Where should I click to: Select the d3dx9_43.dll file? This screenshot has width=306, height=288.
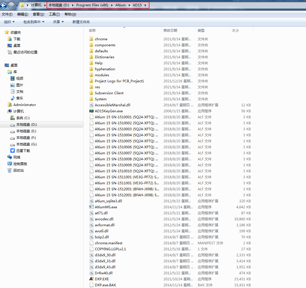105,267
